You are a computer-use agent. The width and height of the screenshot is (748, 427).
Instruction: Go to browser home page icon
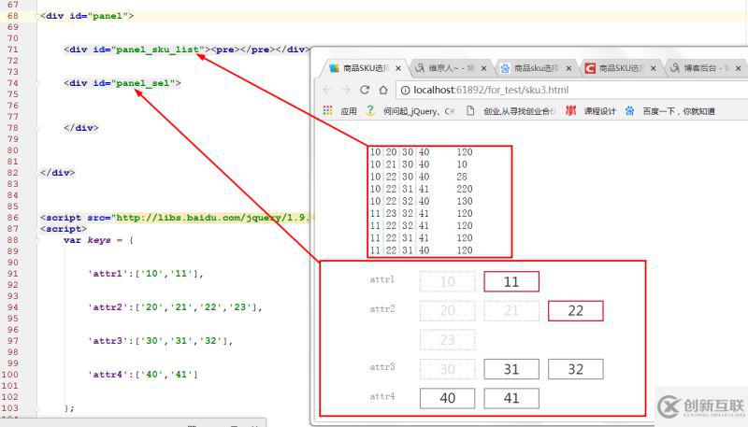tap(383, 90)
